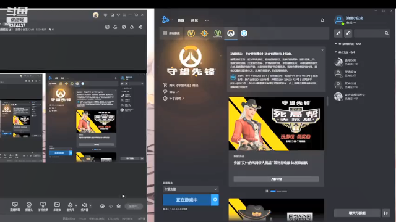Select the World of Warcraft game icon
396x222 pixels.
point(191,33)
